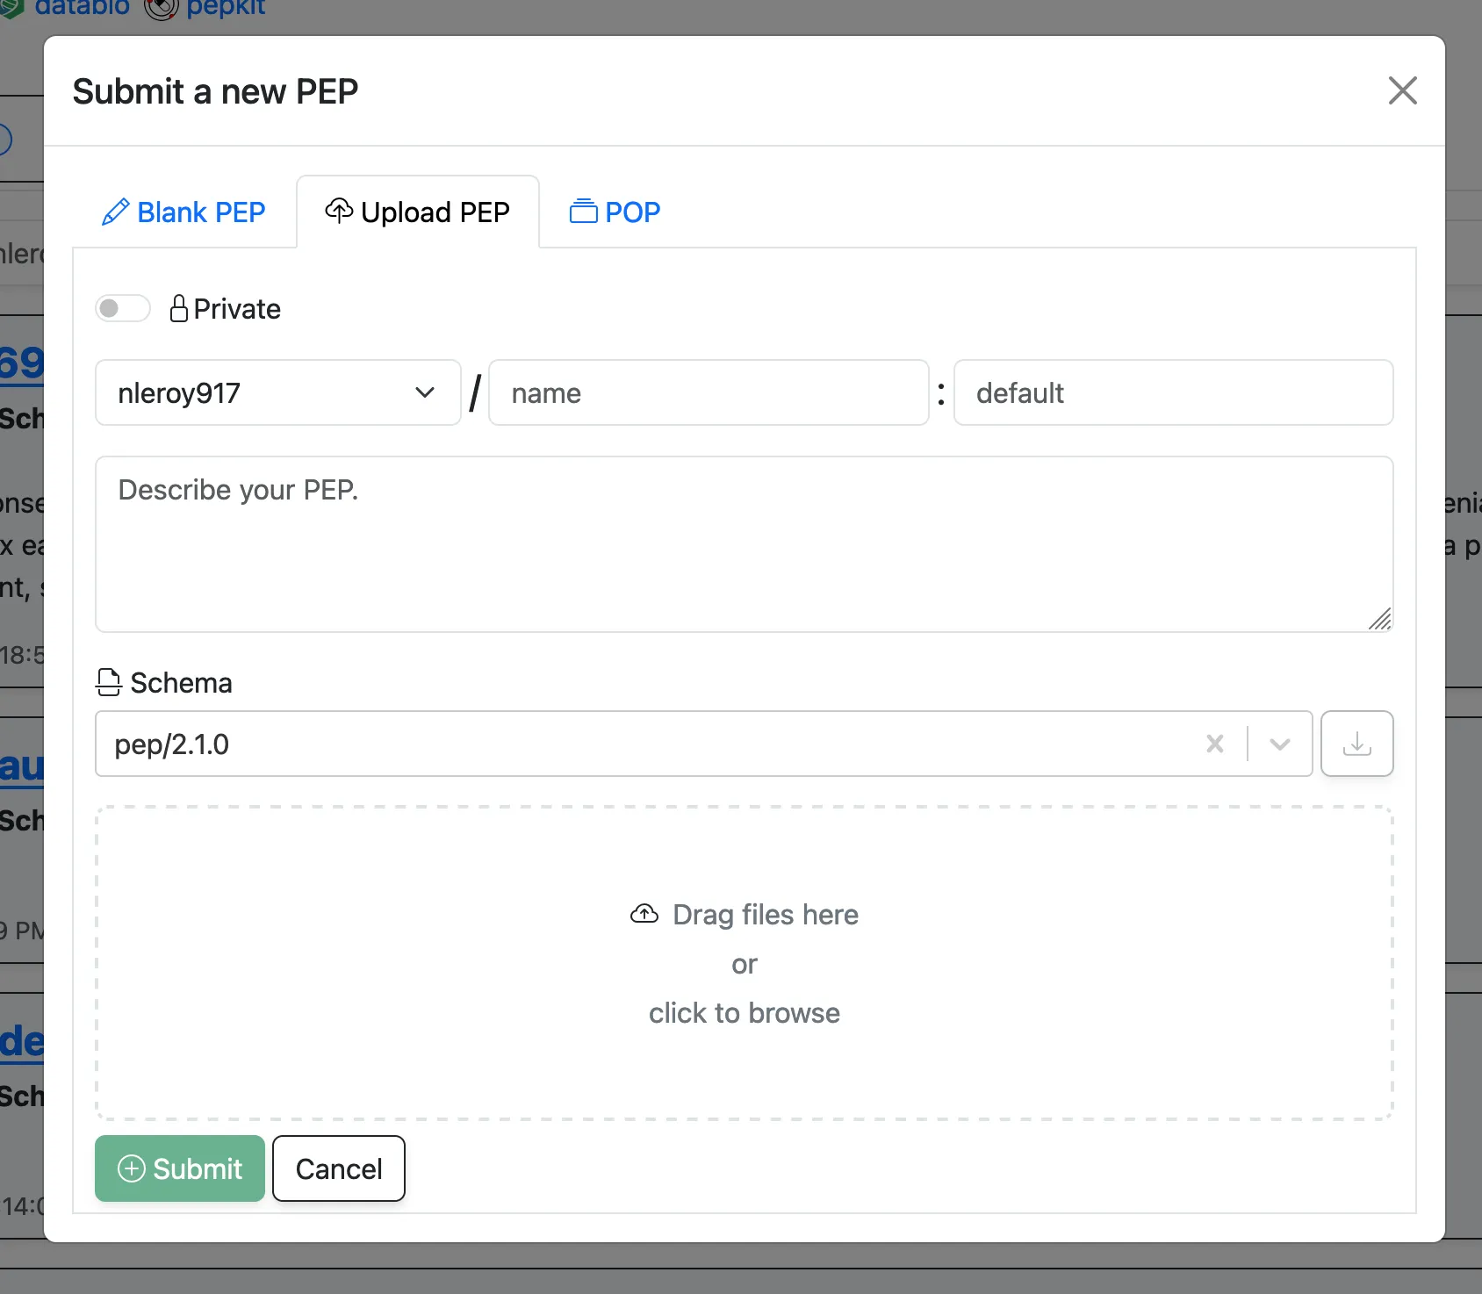The image size is (1482, 1294).
Task: Switch to the Blank PEP tab
Action: (183, 212)
